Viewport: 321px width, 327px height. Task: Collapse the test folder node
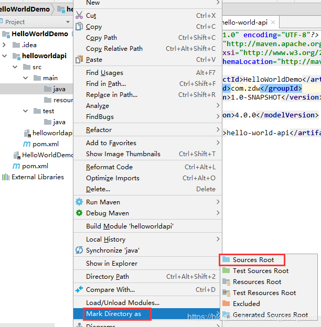tap(26, 111)
